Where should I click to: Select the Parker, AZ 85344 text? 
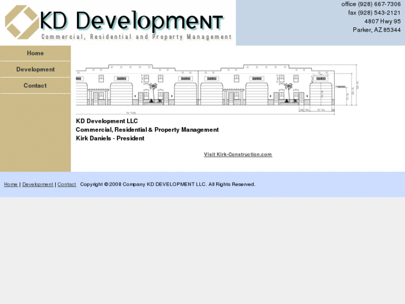377,30
